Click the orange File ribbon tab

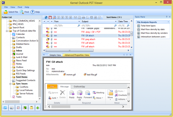(52, 87)
